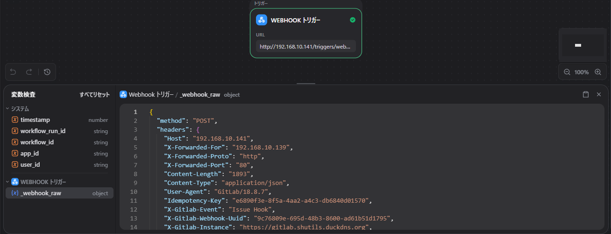
Task: Click the Webhook トリガー breadcrumb link
Action: 151,94
